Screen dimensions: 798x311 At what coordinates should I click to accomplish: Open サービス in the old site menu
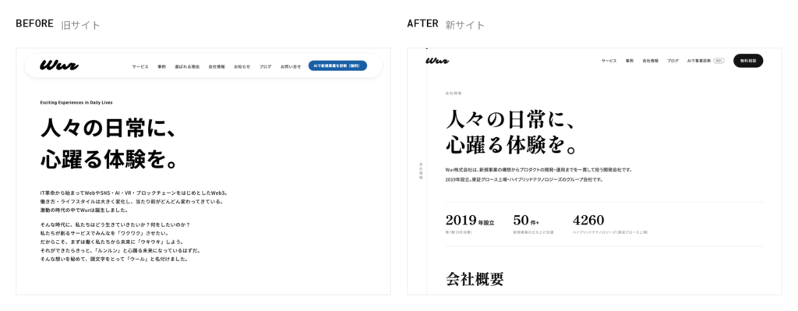point(140,67)
